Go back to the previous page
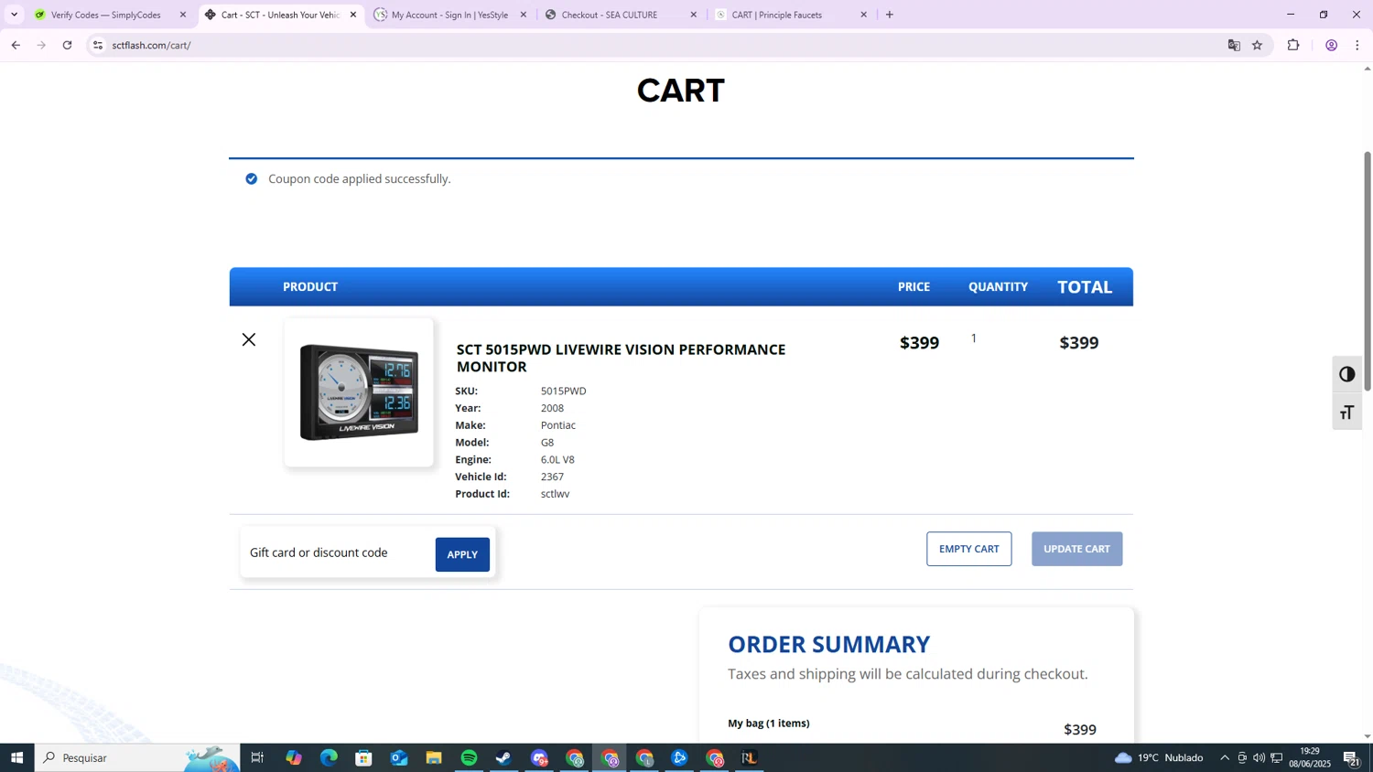1373x772 pixels. (16, 45)
